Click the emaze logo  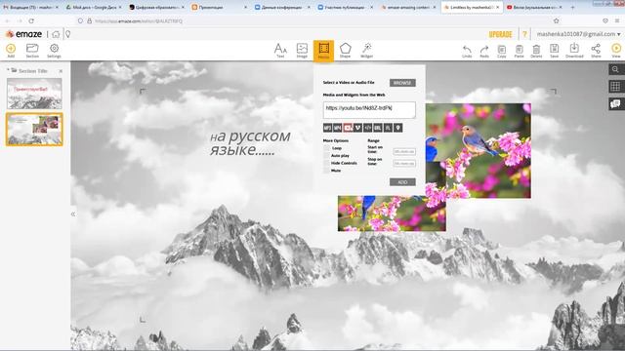click(23, 34)
